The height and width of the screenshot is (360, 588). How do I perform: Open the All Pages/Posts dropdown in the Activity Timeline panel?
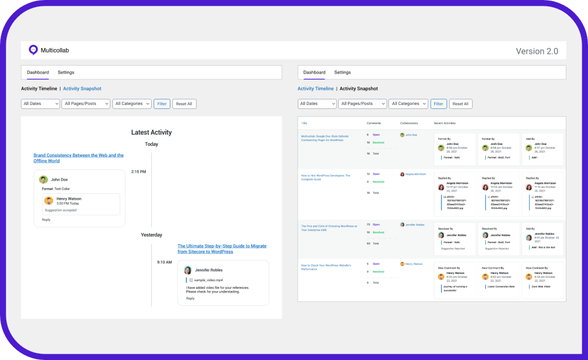pos(86,104)
